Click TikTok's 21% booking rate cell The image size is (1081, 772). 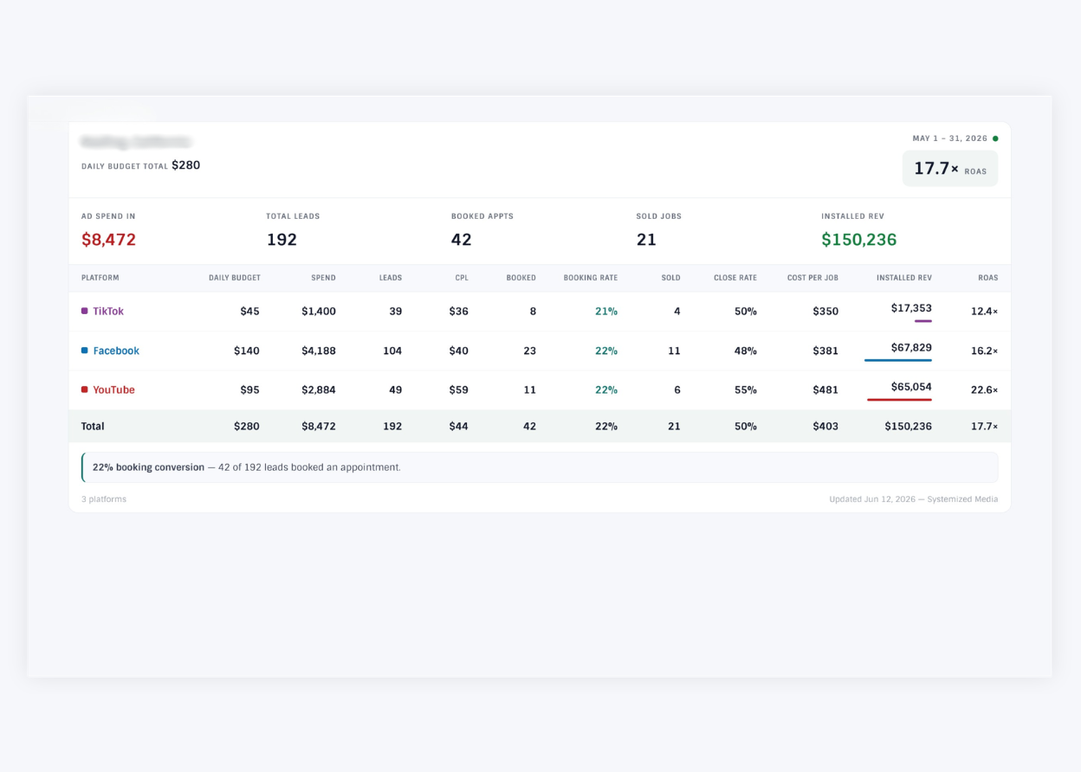tap(606, 312)
